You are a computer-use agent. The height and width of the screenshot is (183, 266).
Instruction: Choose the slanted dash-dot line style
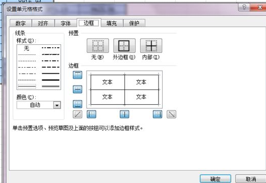point(50,54)
